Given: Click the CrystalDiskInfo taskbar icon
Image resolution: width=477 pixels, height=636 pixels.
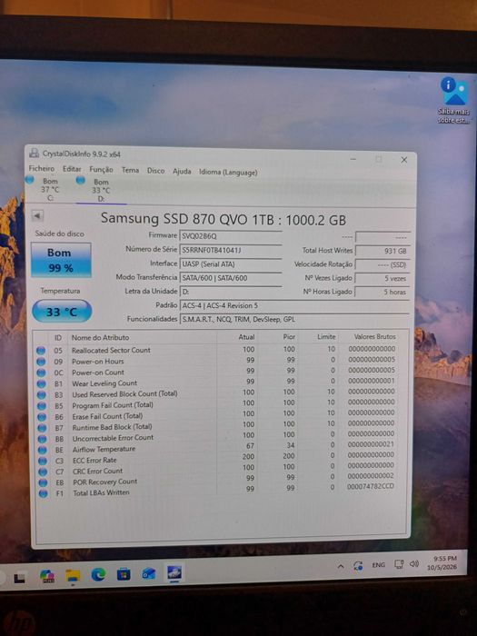Looking at the screenshot, I should point(174,572).
